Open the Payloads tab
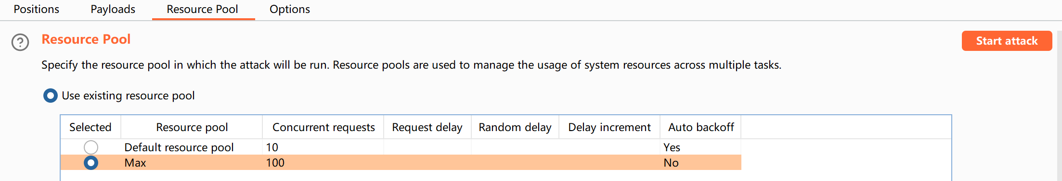Viewport: 1062px width, 181px height. (113, 9)
